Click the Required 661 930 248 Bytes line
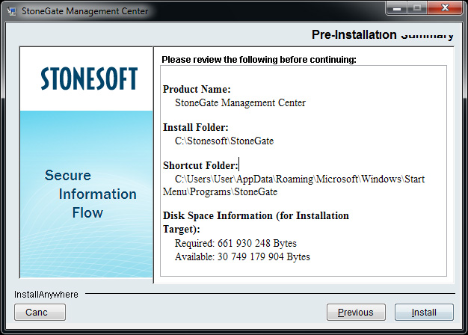This screenshot has width=468, height=335. [235, 244]
